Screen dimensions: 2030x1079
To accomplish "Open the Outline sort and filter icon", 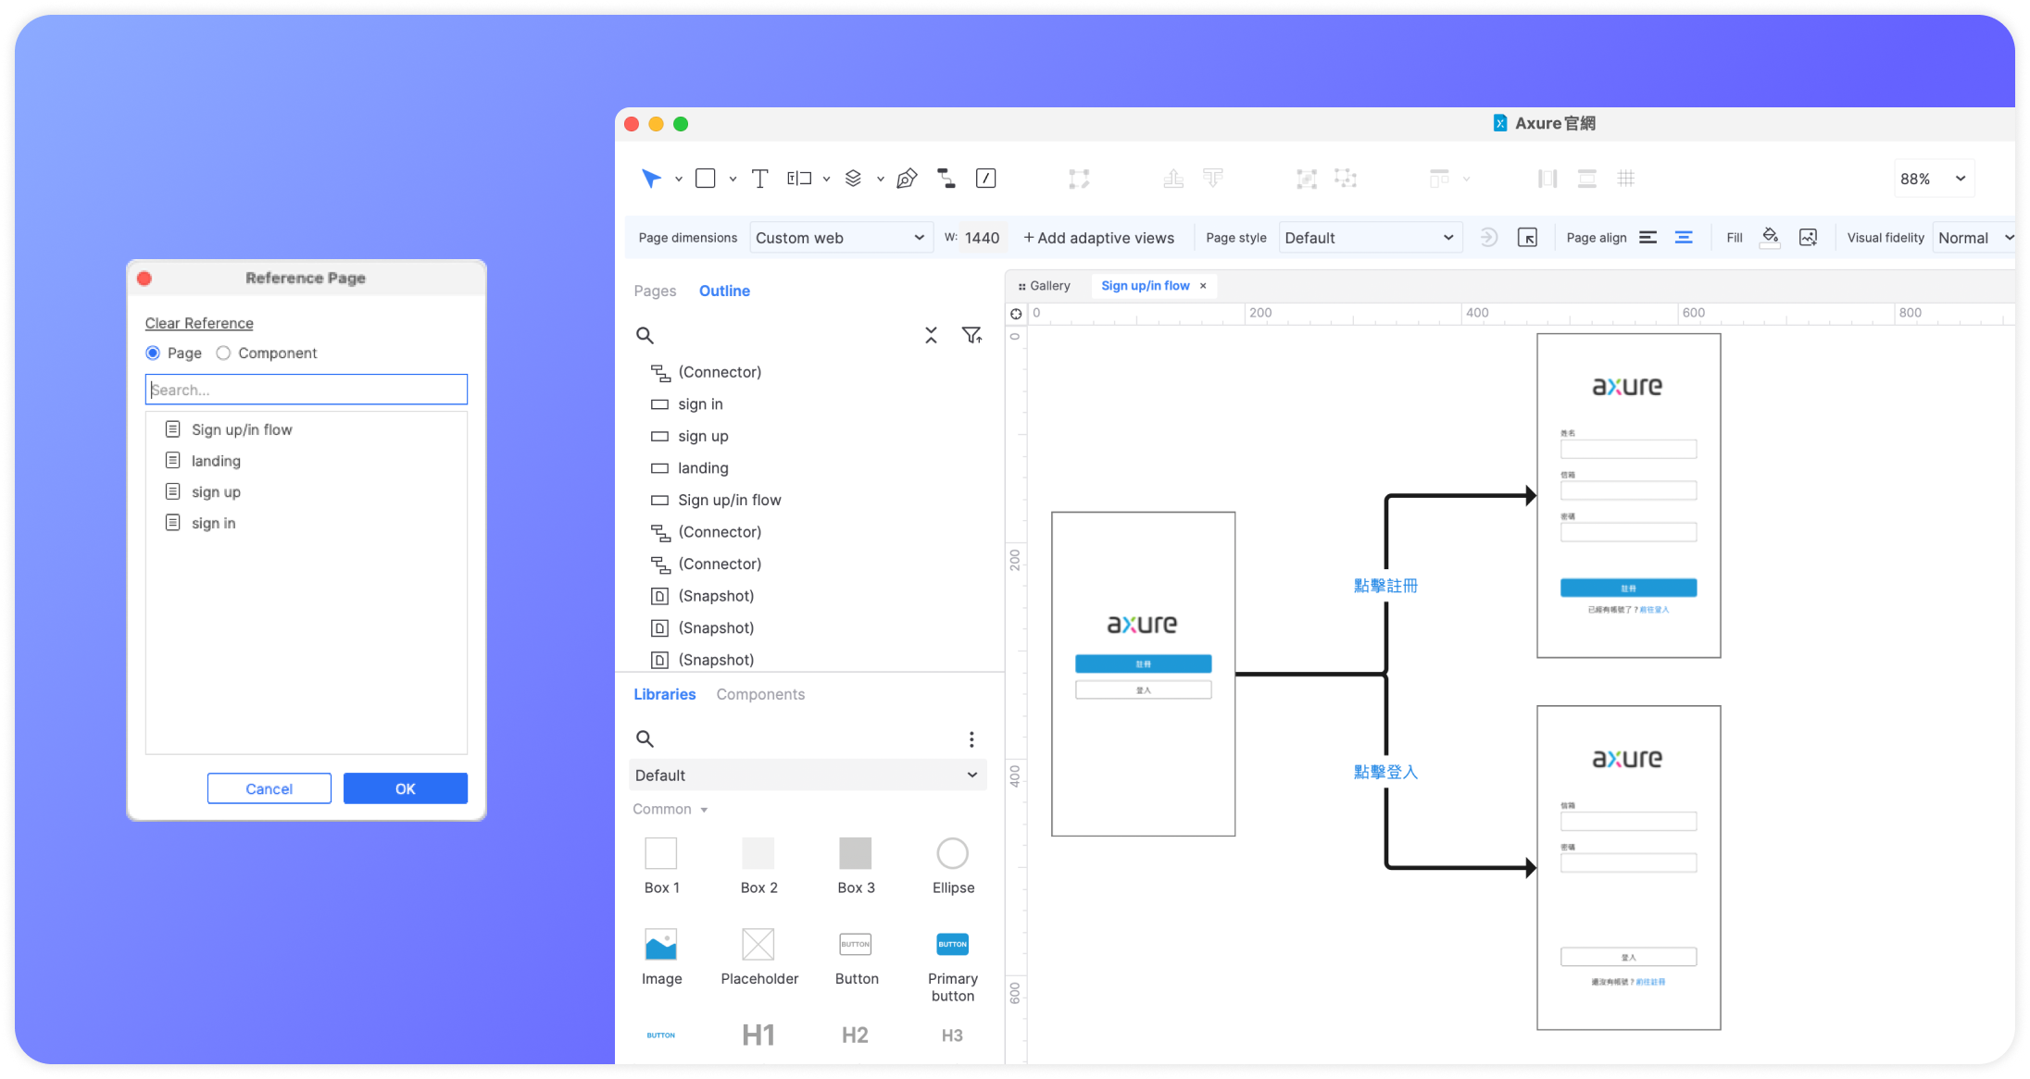I will [x=971, y=335].
